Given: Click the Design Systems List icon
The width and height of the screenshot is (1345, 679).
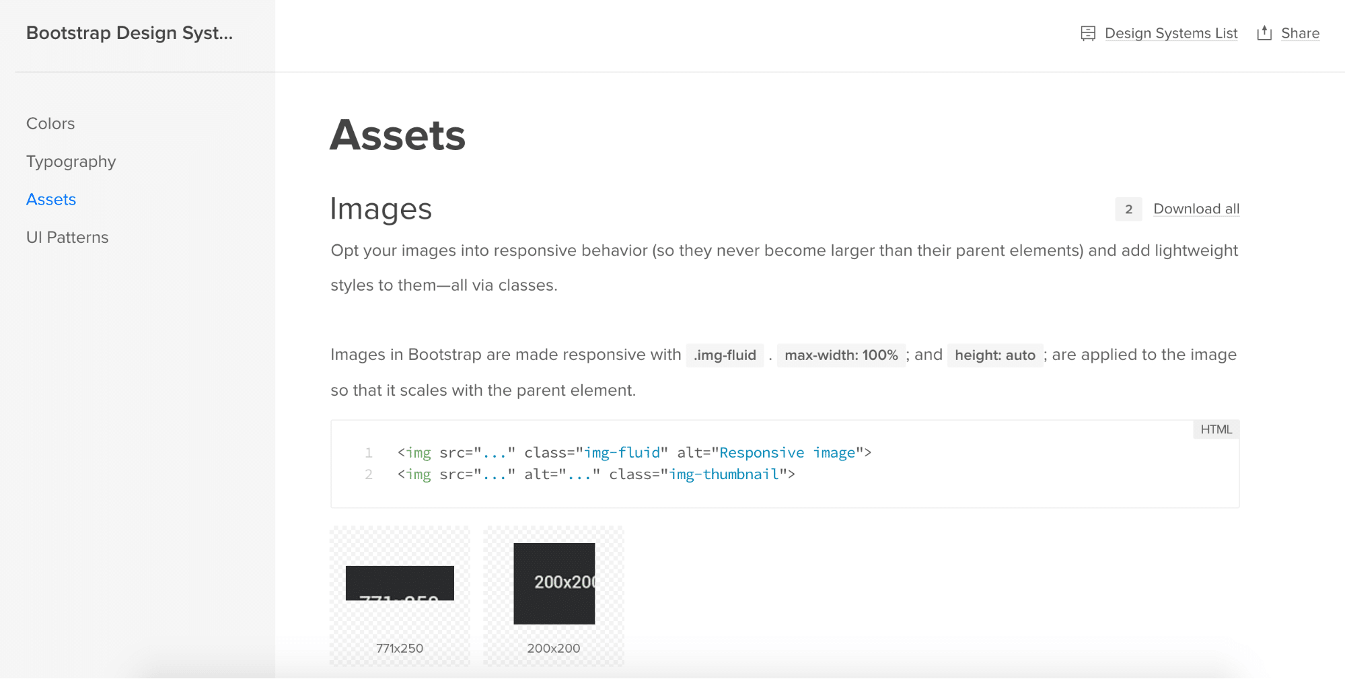Looking at the screenshot, I should click(1087, 33).
